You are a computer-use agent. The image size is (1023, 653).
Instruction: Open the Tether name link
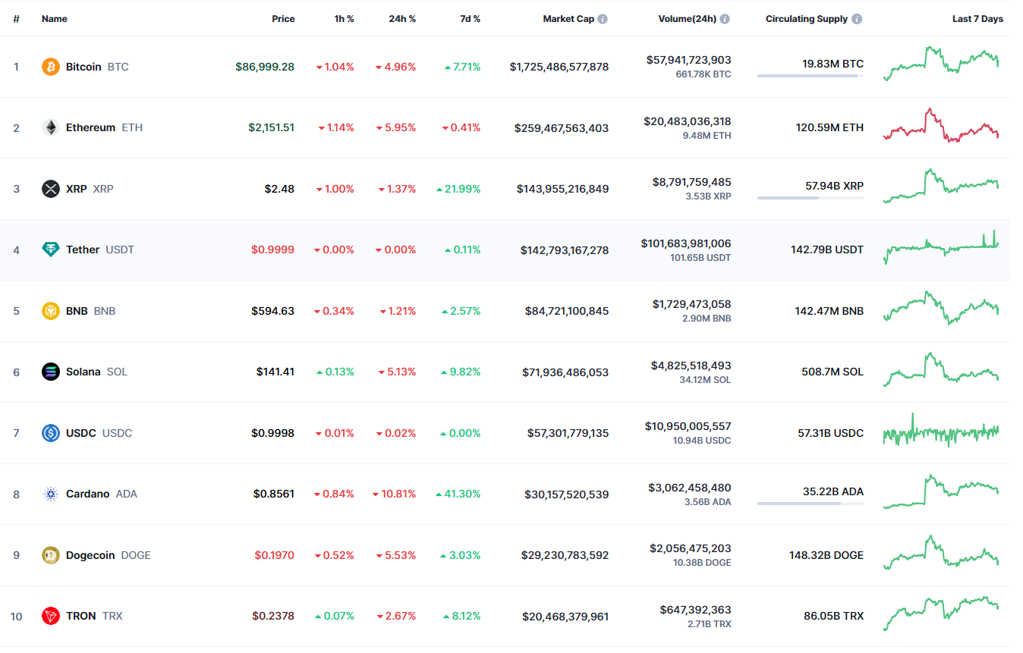tap(83, 250)
